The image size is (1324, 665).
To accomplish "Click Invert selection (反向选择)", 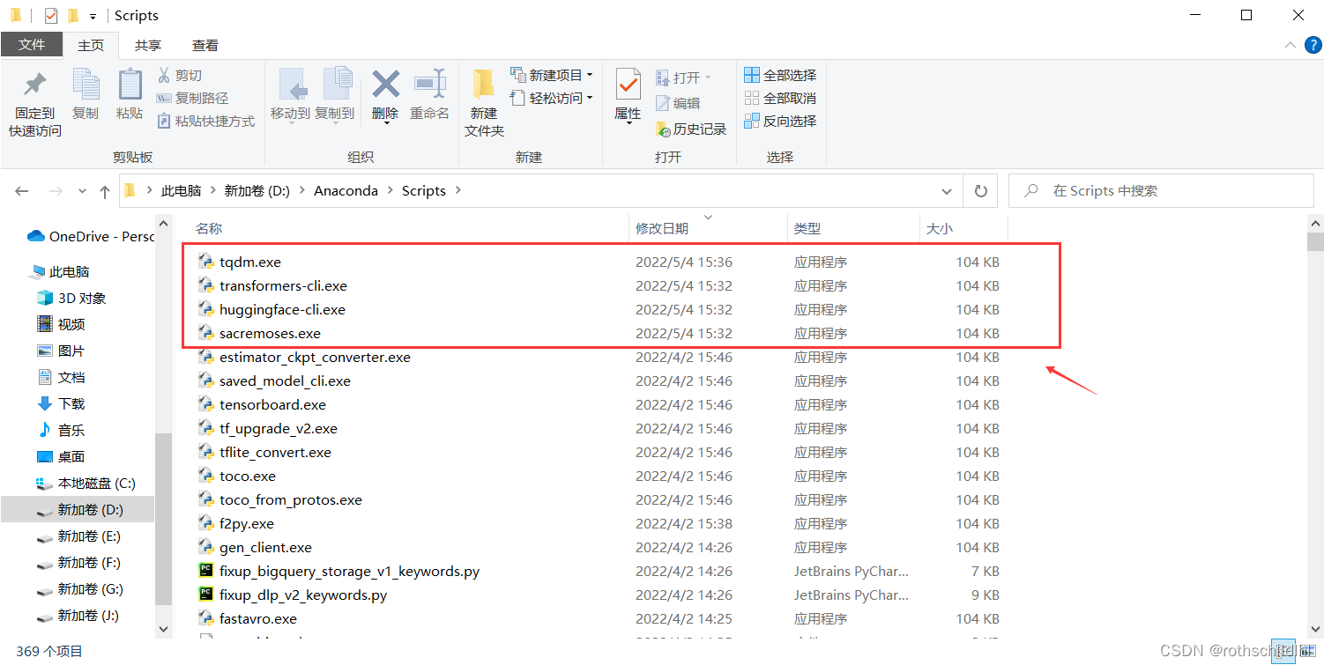I will pyautogui.click(x=780, y=121).
